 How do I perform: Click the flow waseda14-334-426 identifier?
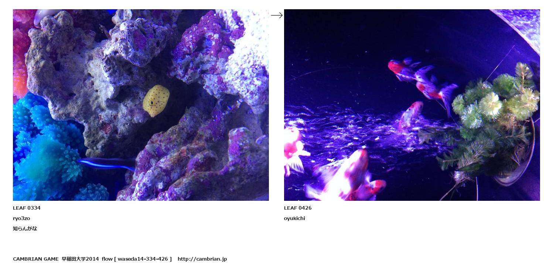click(137, 259)
